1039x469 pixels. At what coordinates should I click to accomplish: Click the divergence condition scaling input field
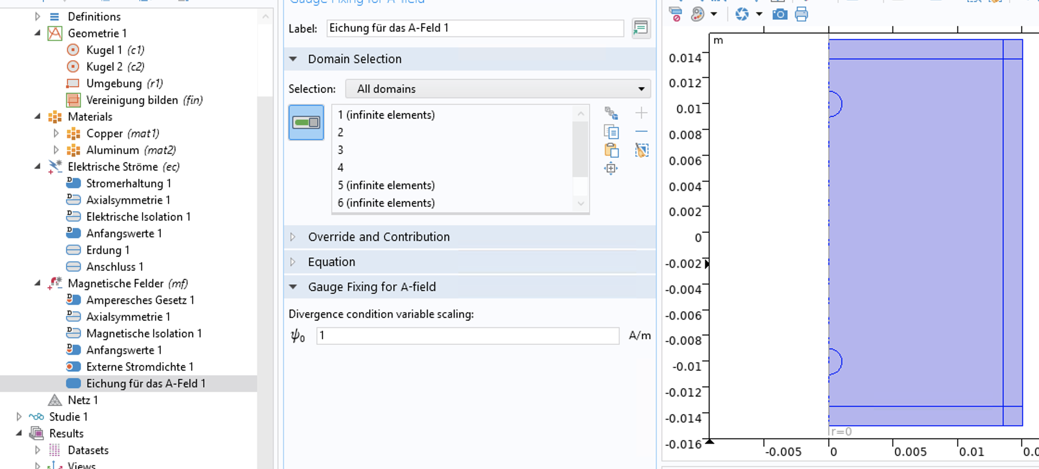tap(467, 336)
